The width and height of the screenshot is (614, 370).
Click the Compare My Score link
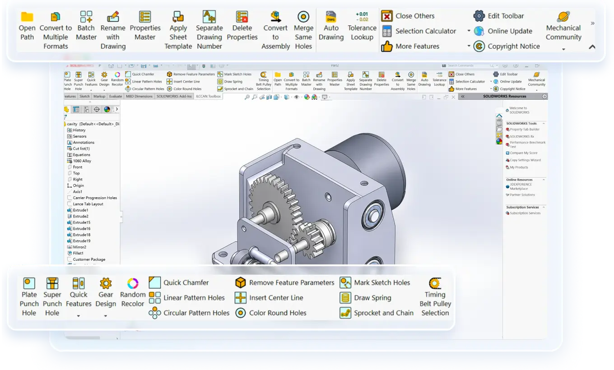pos(524,153)
